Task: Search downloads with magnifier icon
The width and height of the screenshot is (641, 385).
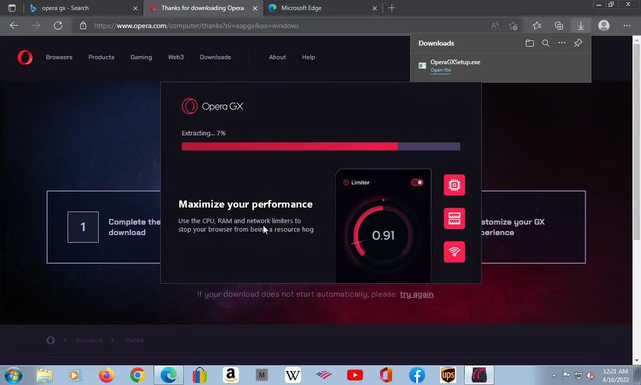Action: (546, 43)
